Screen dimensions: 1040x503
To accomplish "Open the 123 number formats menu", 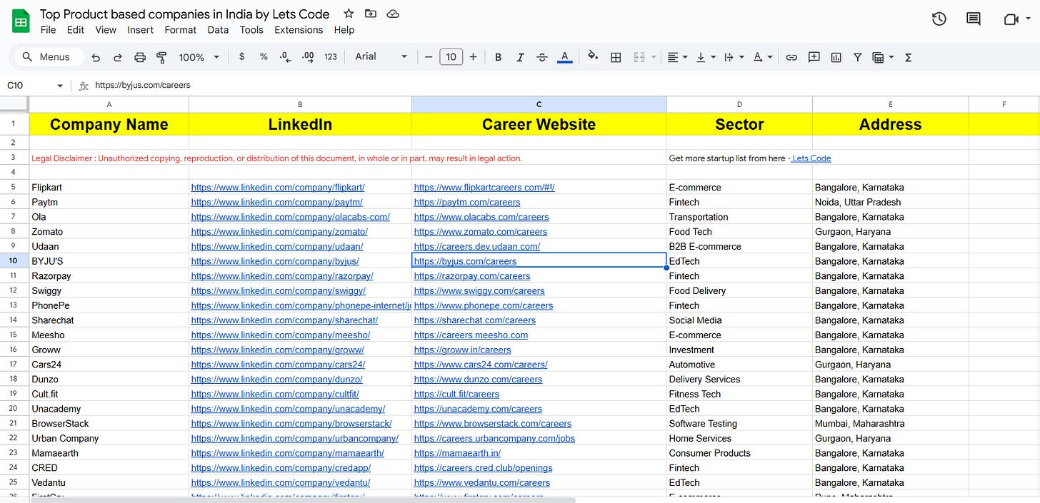I will click(x=331, y=57).
